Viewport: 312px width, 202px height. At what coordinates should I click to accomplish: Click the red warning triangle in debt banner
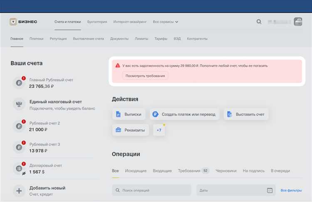click(x=118, y=65)
